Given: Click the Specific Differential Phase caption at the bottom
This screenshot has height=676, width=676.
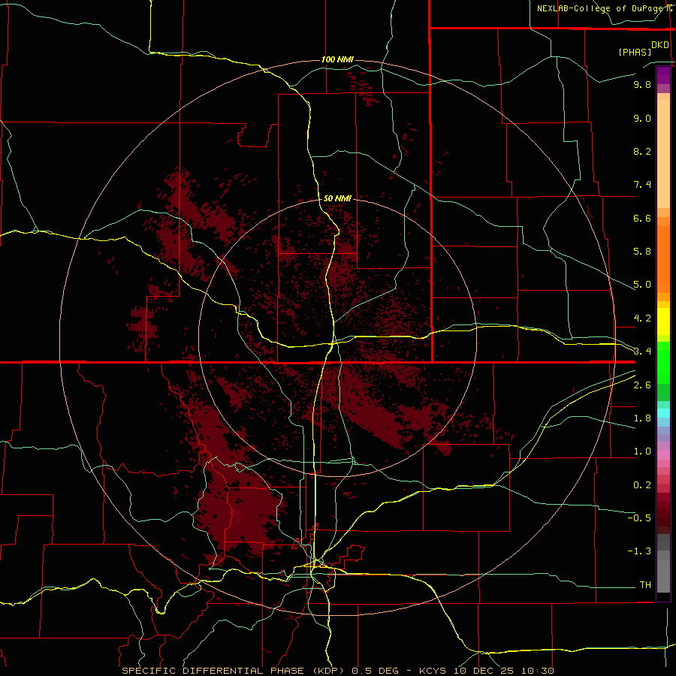Looking at the screenshot, I should click(x=337, y=671).
